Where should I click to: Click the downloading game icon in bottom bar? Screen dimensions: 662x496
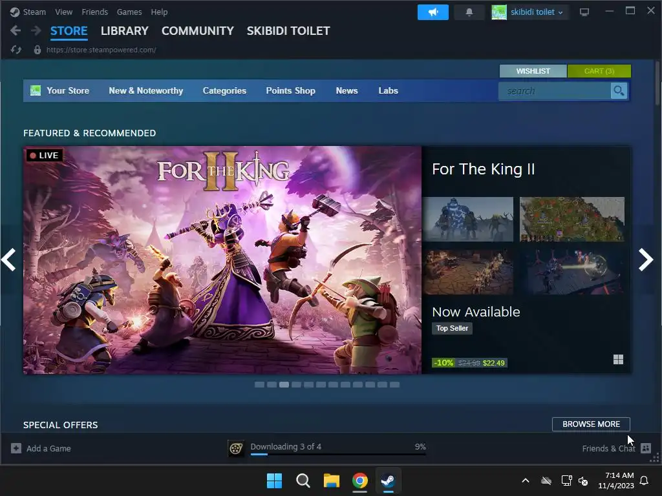(x=236, y=448)
